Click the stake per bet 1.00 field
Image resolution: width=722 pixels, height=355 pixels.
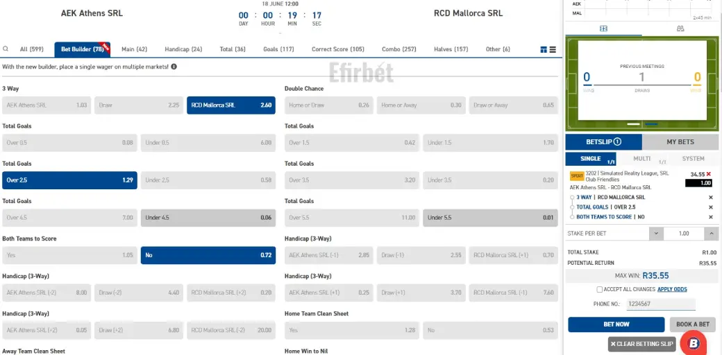684,234
